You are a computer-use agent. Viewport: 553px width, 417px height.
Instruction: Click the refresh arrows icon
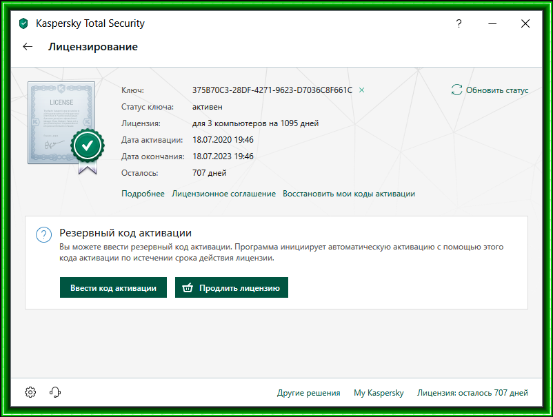tap(456, 90)
